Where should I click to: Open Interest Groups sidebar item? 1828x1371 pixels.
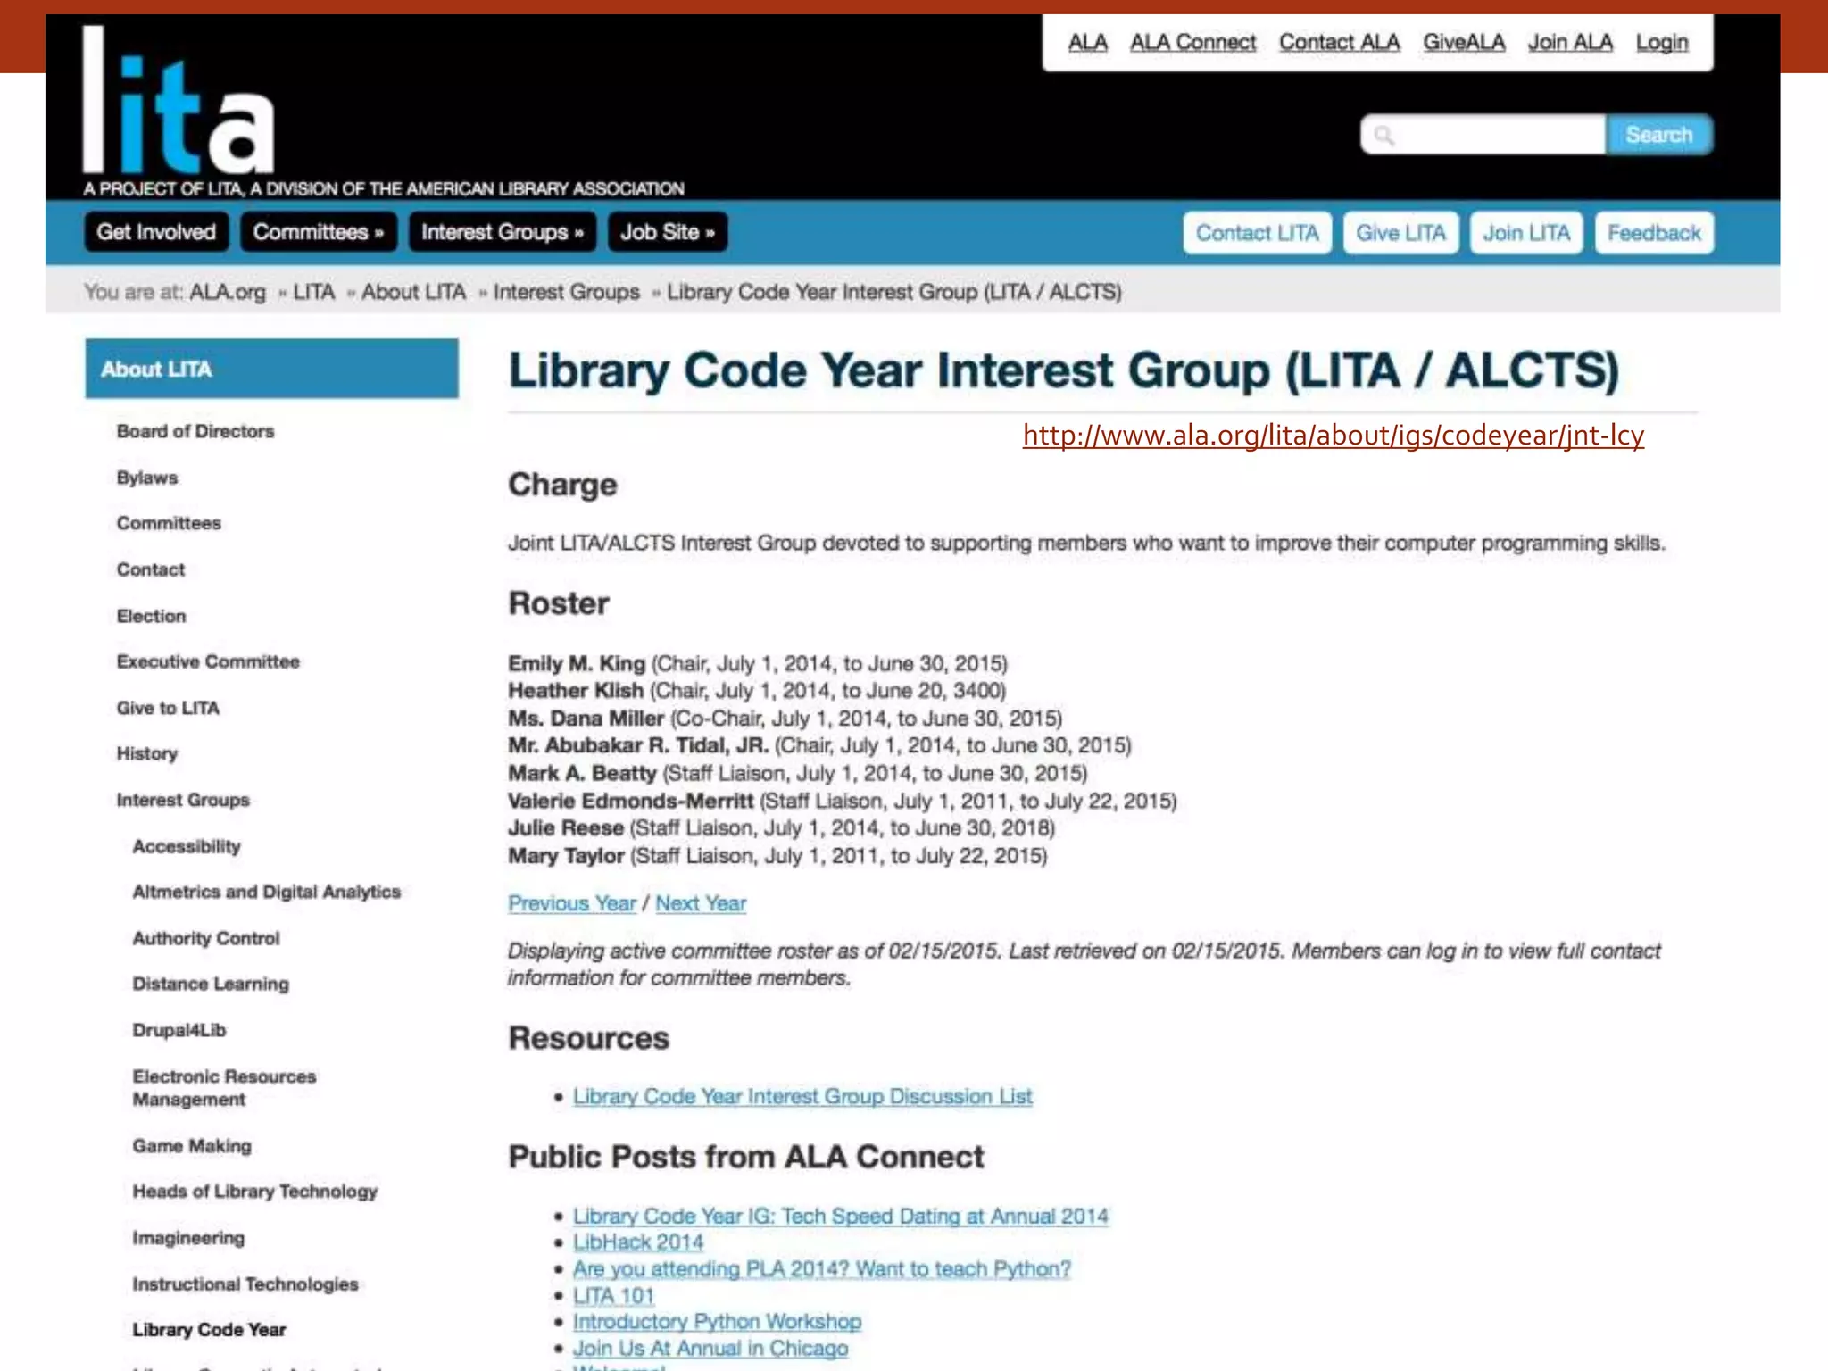pos(183,800)
